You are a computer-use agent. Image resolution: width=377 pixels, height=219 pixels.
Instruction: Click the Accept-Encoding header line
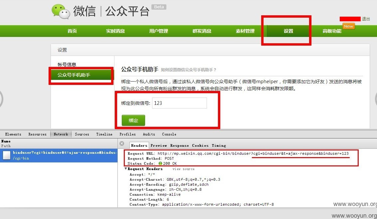click(x=169, y=185)
